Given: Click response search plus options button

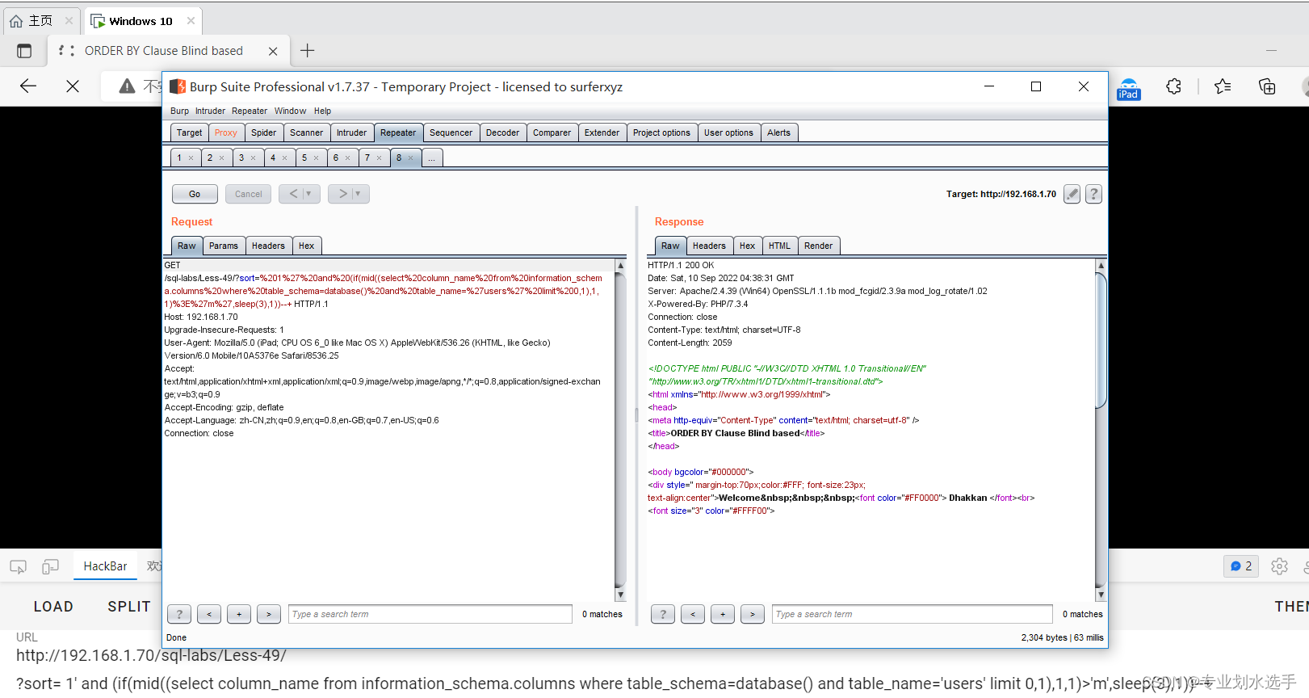Looking at the screenshot, I should [723, 615].
